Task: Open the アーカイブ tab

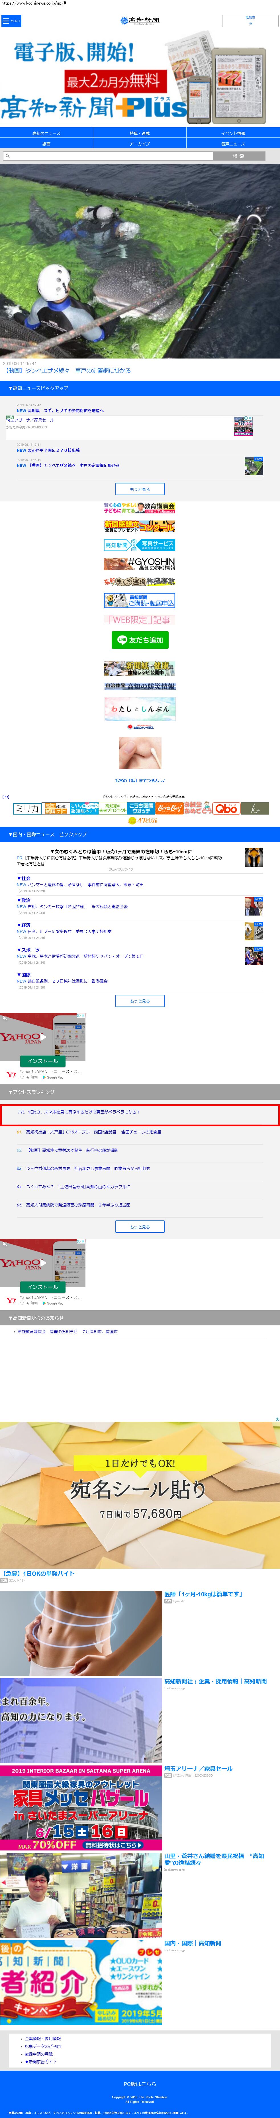Action: click(x=140, y=144)
